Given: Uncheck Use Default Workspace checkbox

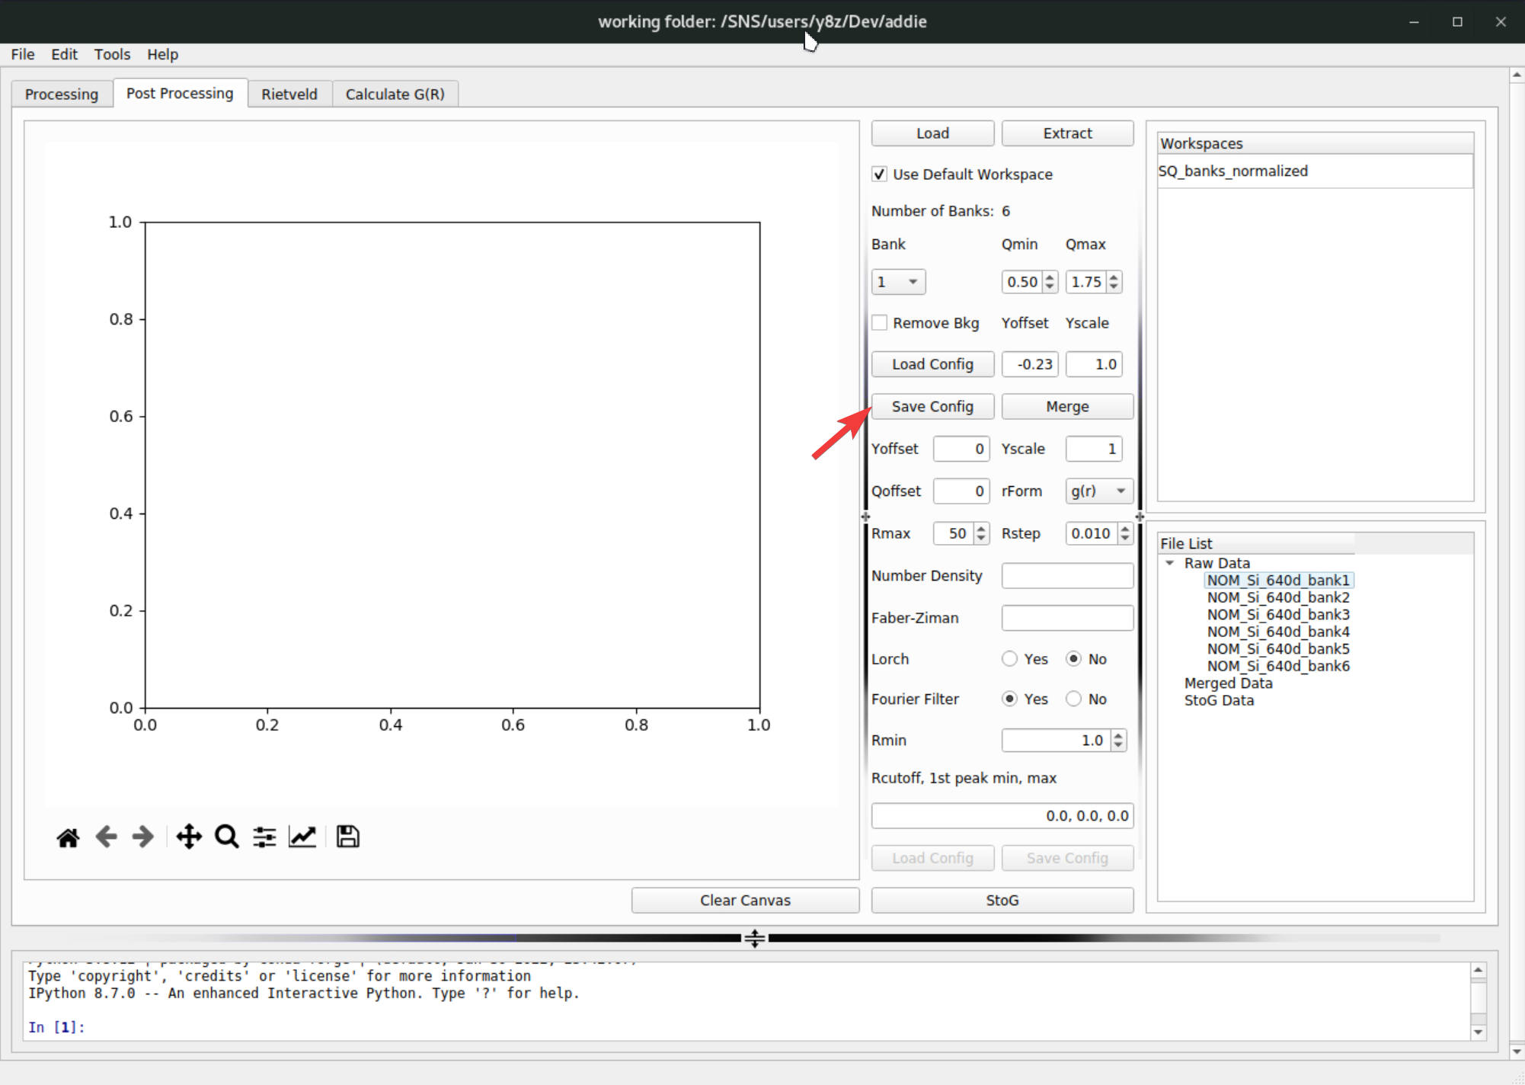Looking at the screenshot, I should click(880, 174).
